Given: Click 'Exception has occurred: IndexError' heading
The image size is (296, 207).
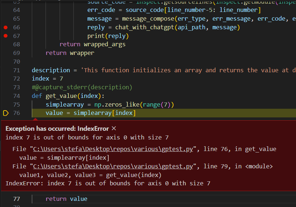Looking at the screenshot, I should (57, 129).
